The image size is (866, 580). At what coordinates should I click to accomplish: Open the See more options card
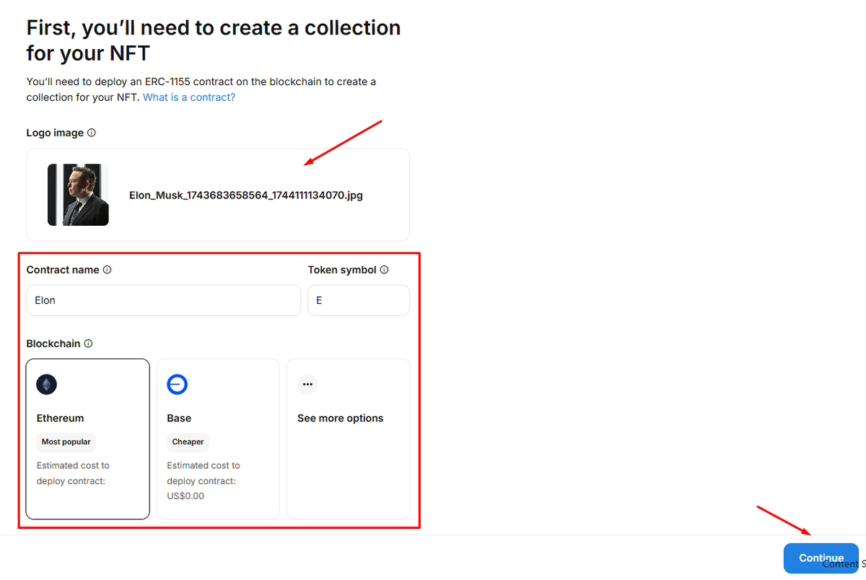pyautogui.click(x=349, y=439)
